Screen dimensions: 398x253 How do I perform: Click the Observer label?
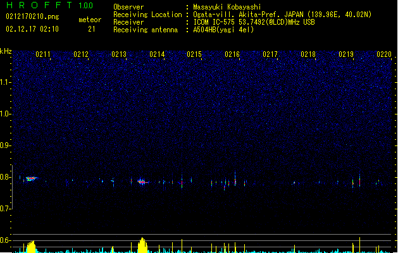pyautogui.click(x=128, y=7)
